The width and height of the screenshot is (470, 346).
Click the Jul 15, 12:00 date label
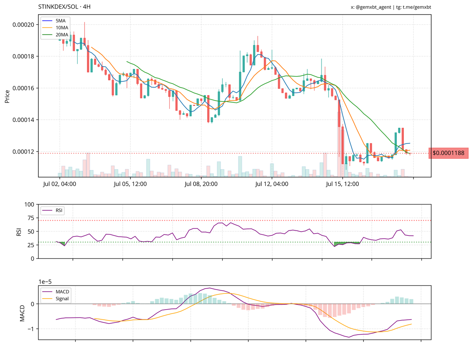click(342, 183)
